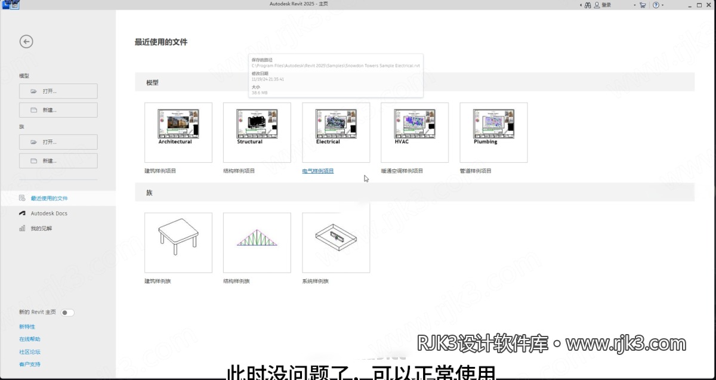Click the back arrow circle icon

click(26, 41)
